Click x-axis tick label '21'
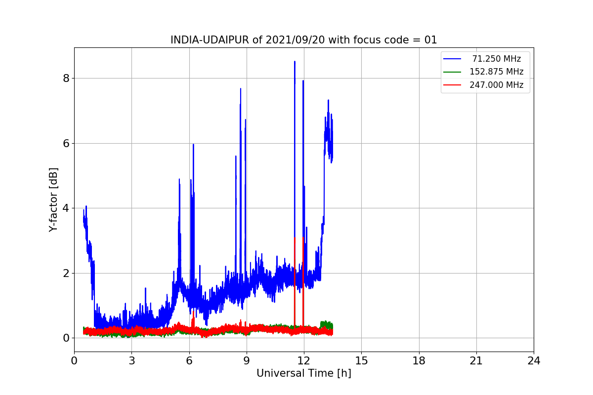The image size is (593, 395). pos(476,361)
